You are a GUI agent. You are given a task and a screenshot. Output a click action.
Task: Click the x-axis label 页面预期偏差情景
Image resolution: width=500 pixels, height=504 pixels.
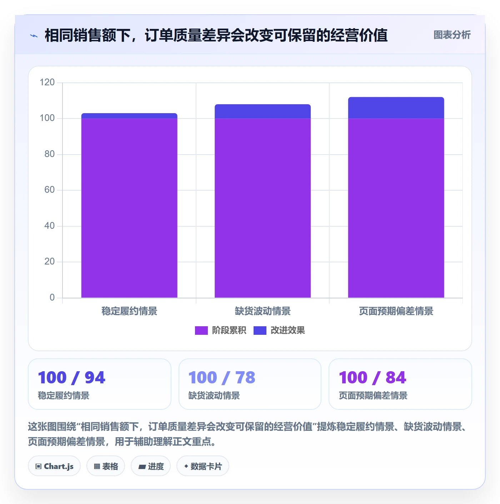coord(396,311)
